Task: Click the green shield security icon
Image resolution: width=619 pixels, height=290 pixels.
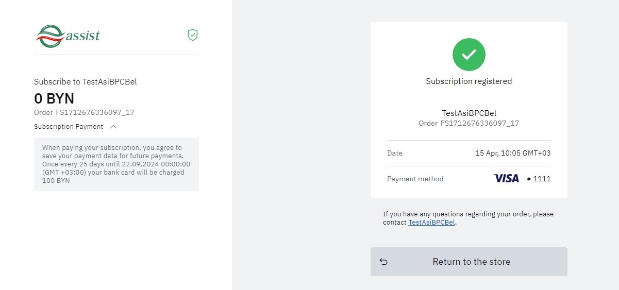Action: tap(193, 35)
